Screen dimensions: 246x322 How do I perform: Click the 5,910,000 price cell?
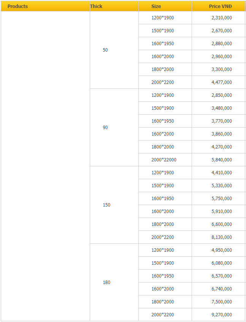[222, 212]
